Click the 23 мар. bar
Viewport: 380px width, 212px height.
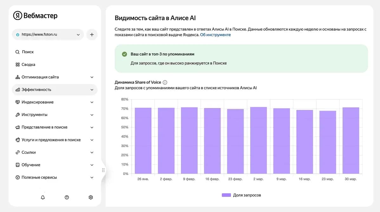click(x=328, y=142)
